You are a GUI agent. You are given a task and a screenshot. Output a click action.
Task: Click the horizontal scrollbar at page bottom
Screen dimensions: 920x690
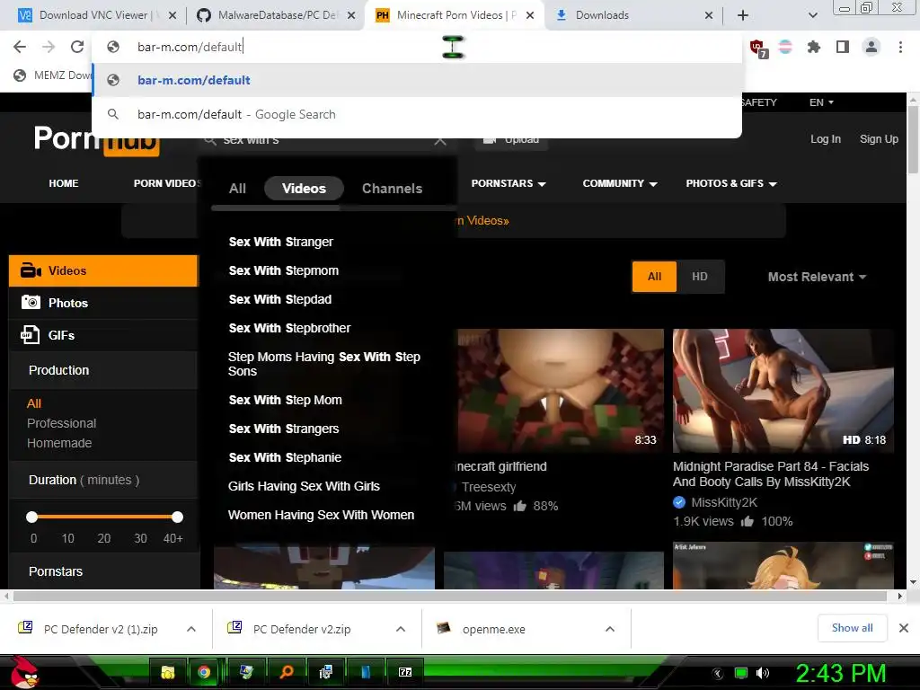click(x=449, y=597)
